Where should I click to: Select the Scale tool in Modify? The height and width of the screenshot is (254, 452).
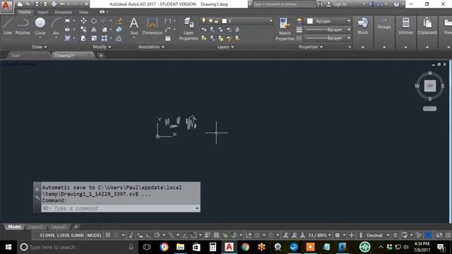coord(94,38)
